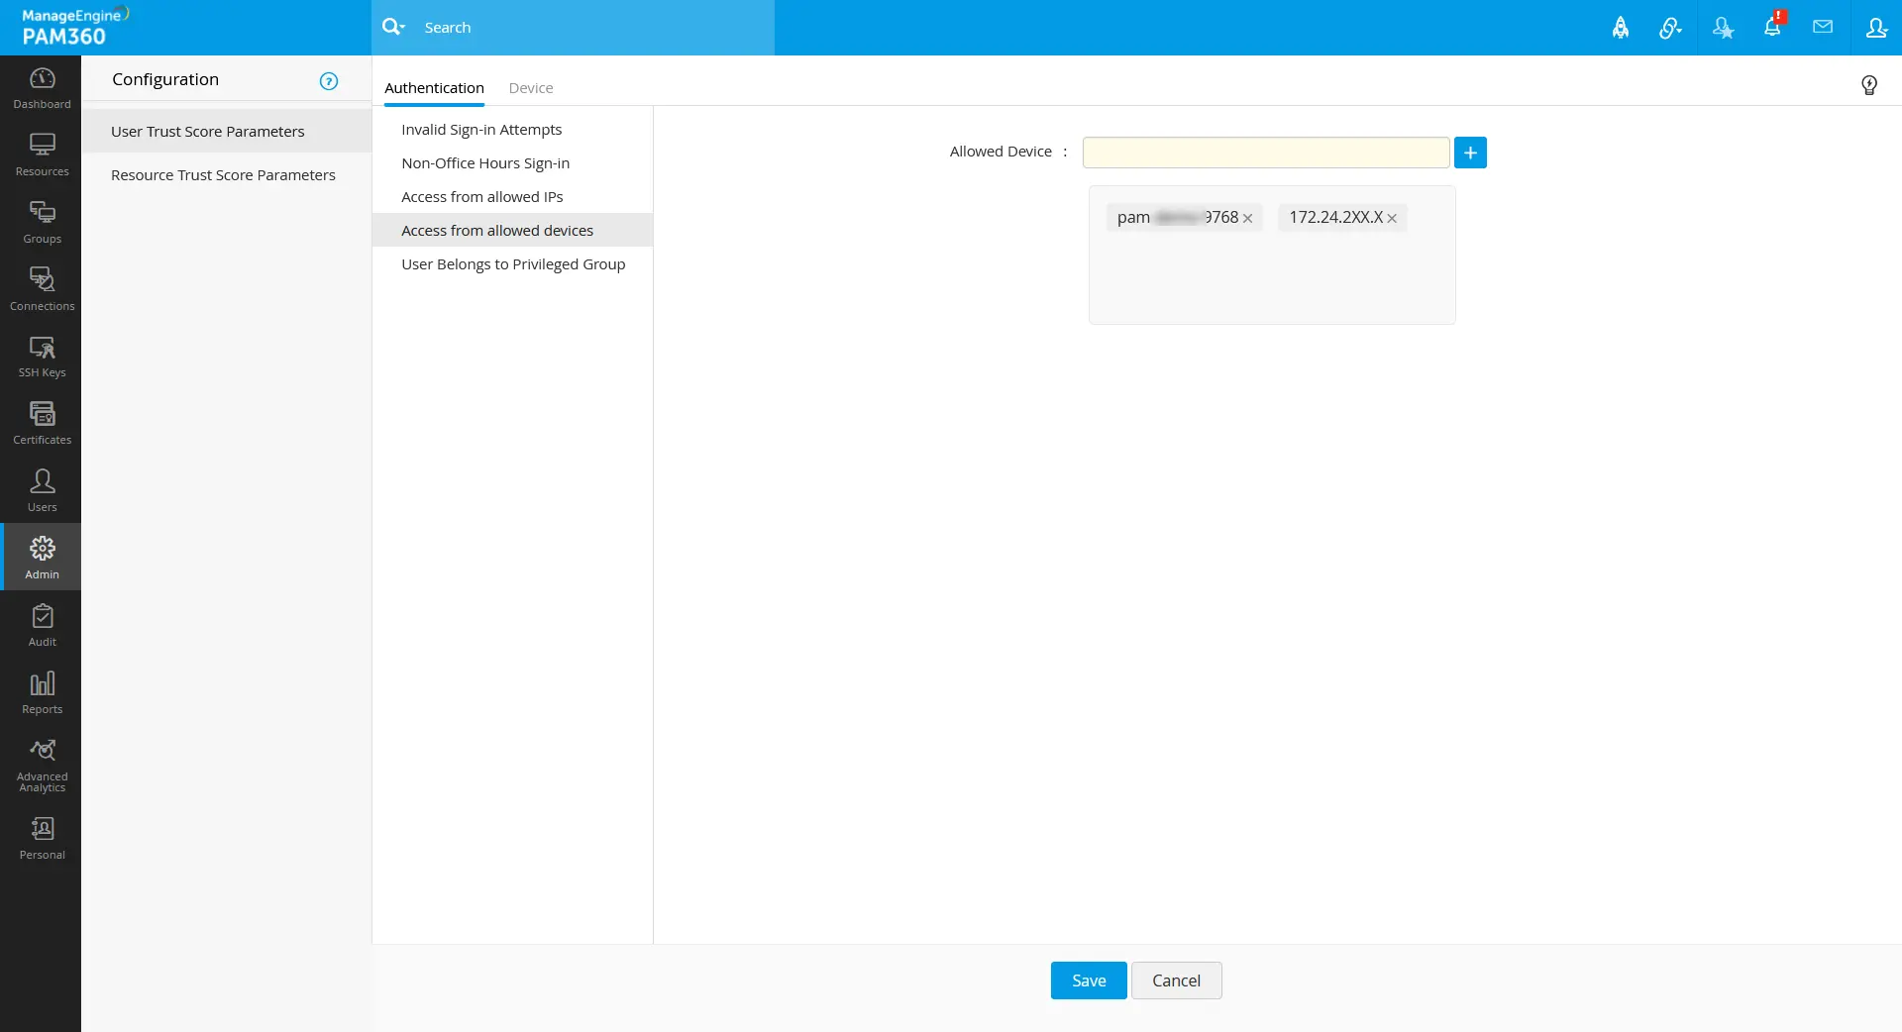Remove the 172.24.2XX.X allowed device tag
The width and height of the screenshot is (1902, 1032).
click(x=1392, y=219)
